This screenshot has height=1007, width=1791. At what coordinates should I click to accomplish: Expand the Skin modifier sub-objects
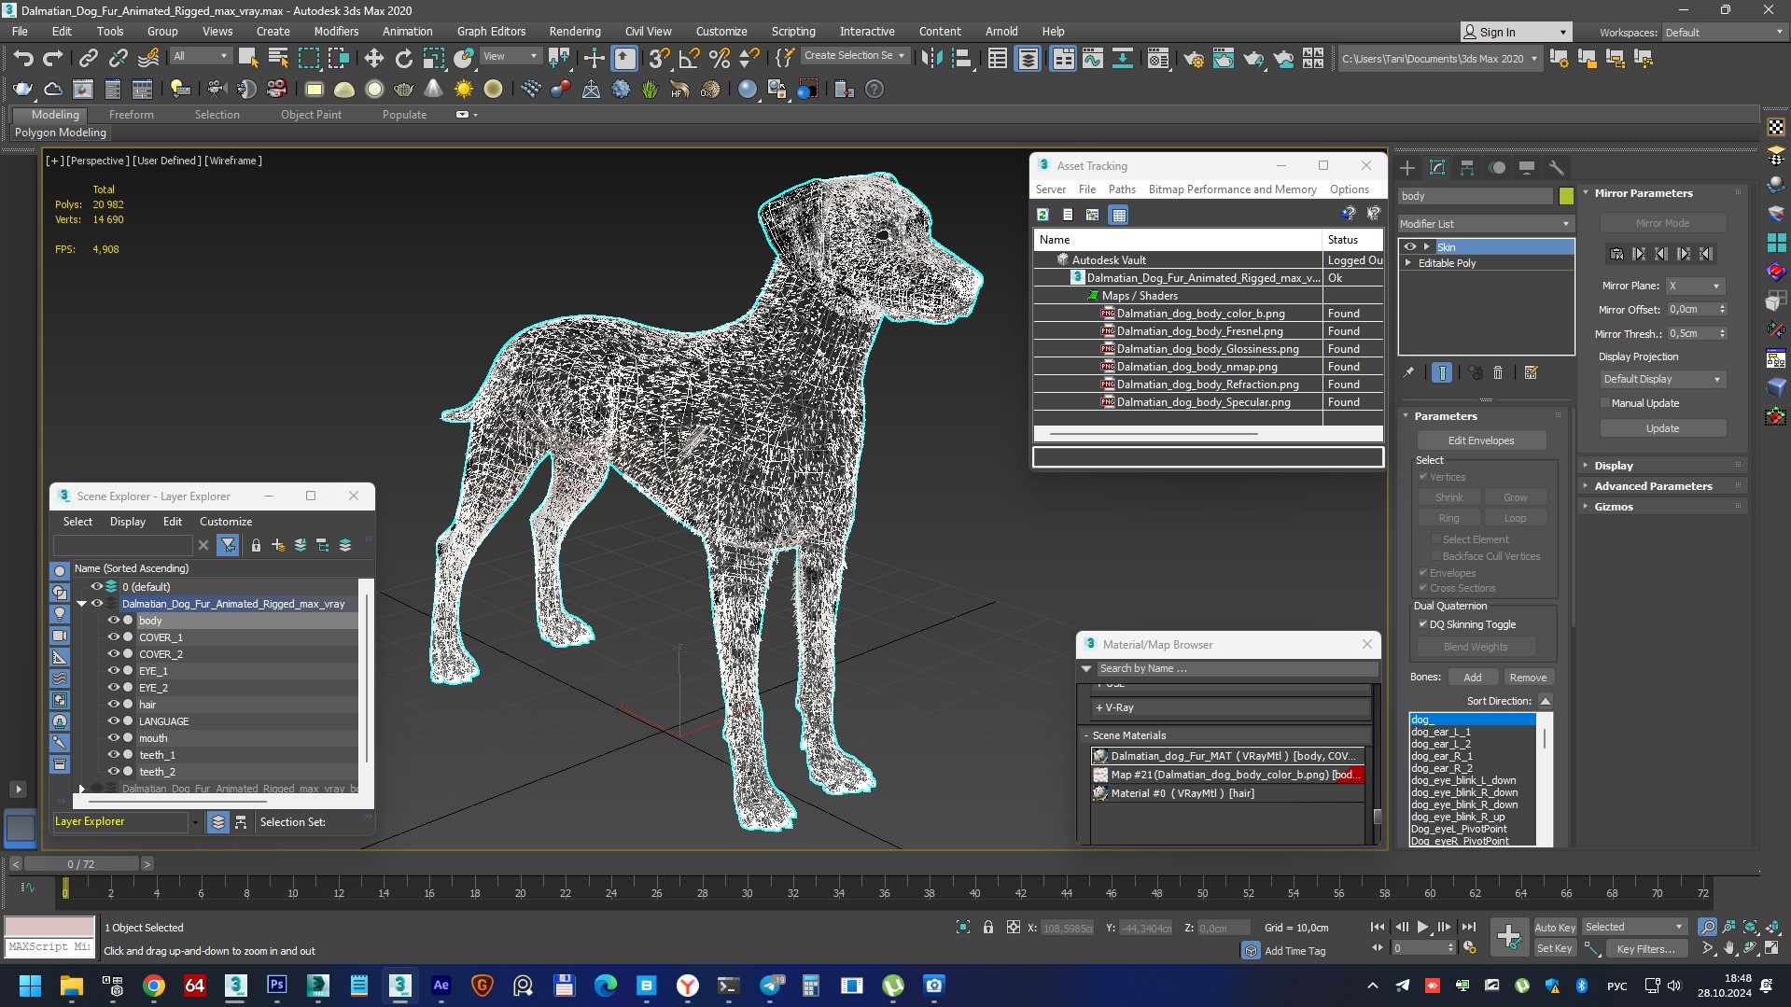[x=1426, y=246]
